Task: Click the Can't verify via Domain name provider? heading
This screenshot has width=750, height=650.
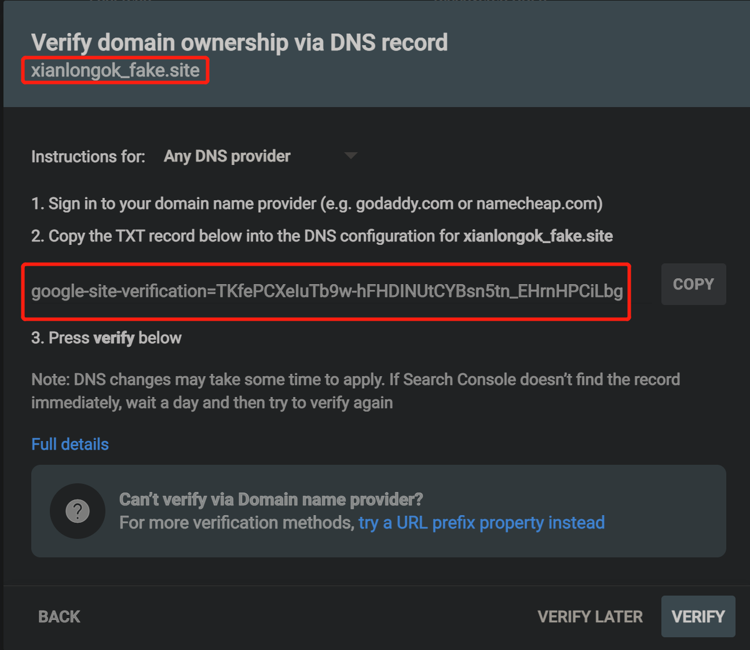Action: (x=271, y=500)
